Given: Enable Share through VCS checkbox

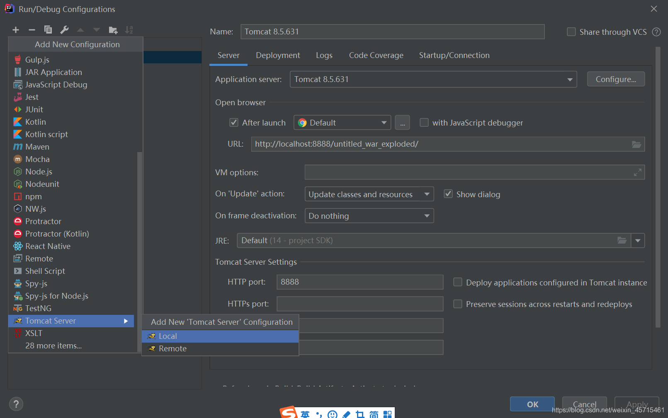Looking at the screenshot, I should click(x=571, y=32).
